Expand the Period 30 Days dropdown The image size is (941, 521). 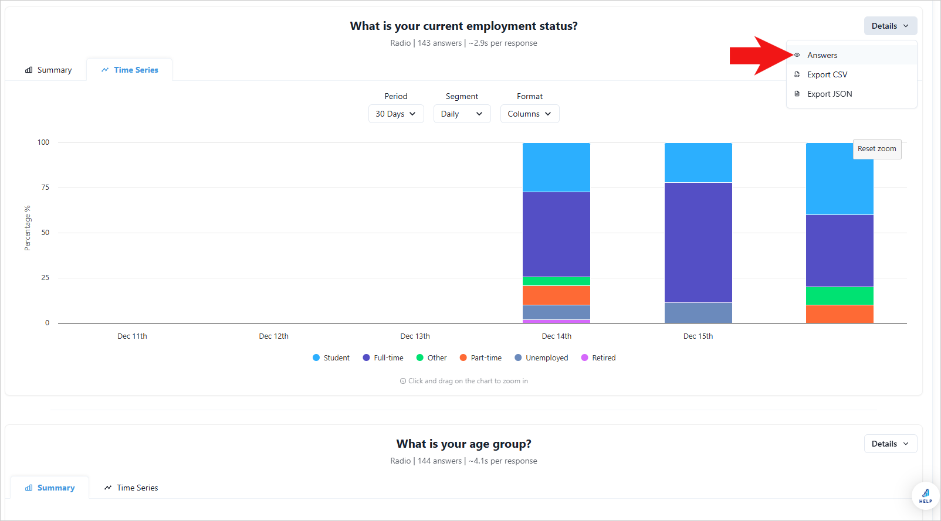click(x=396, y=114)
